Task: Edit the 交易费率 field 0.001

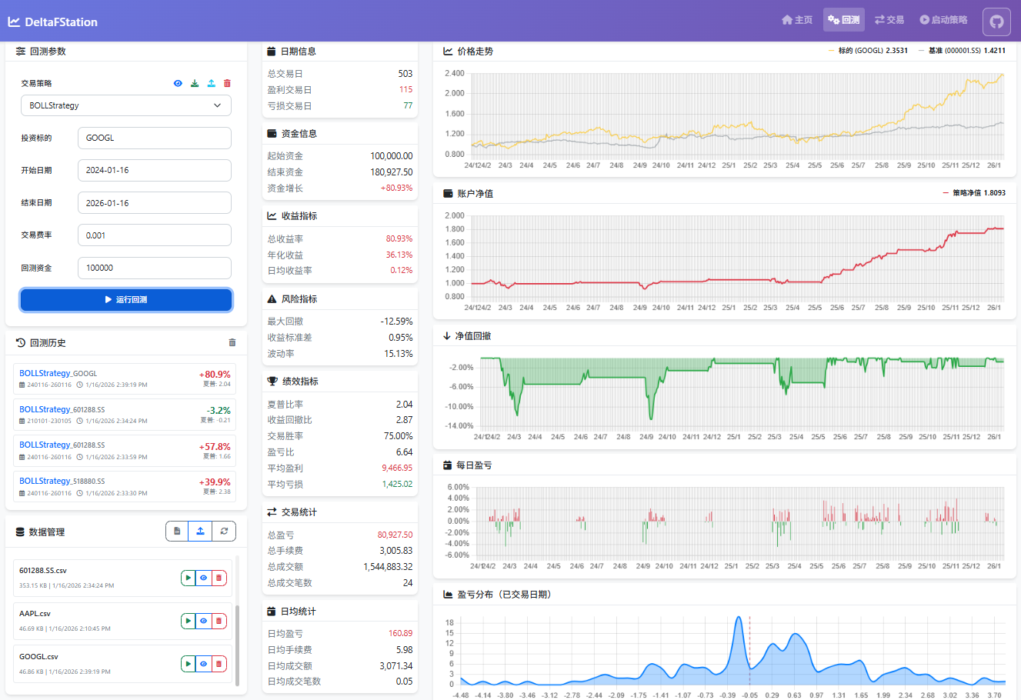Action: click(x=155, y=235)
